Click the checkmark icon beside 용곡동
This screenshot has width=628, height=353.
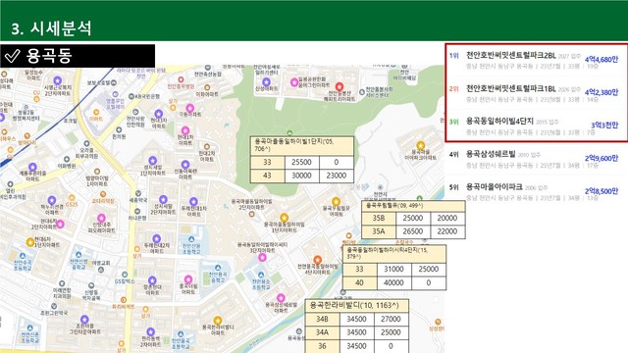12,56
